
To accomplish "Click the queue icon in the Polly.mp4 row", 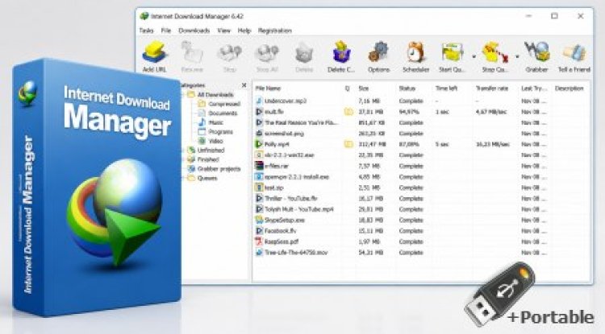I will [348, 144].
